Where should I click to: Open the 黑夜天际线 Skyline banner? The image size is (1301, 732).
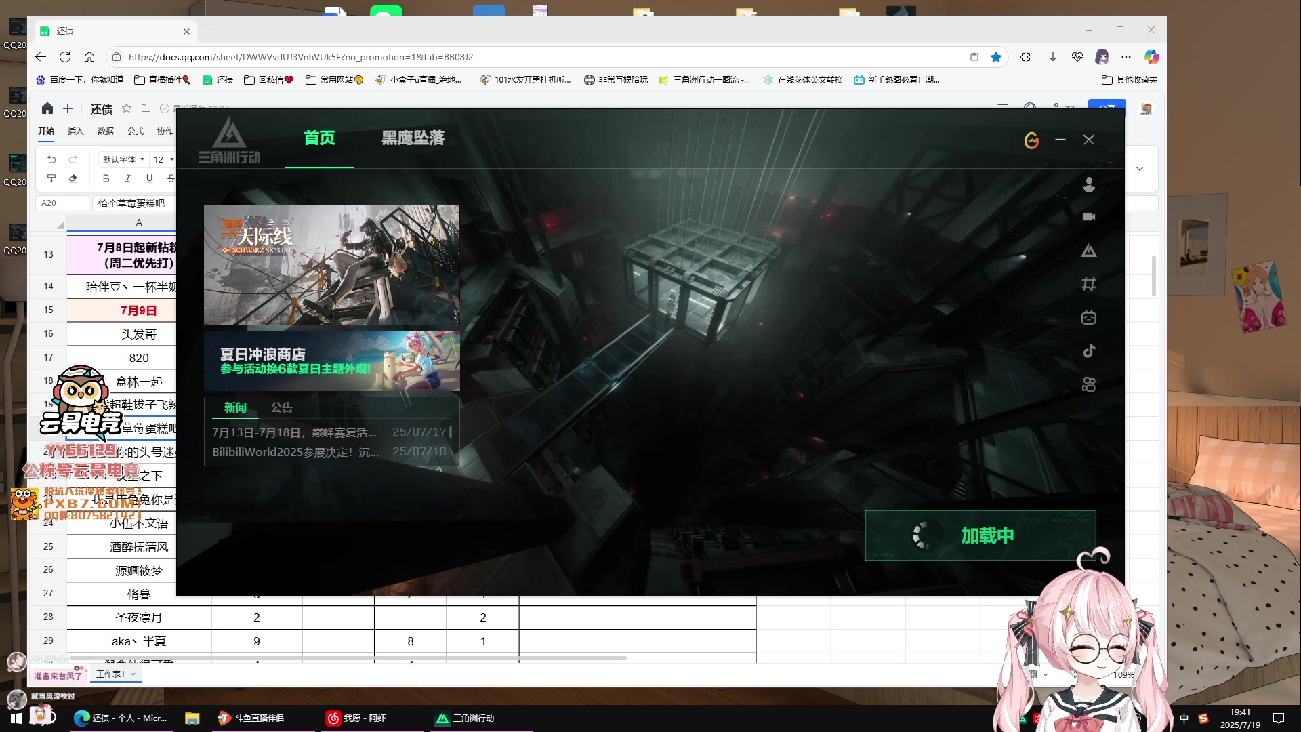click(x=331, y=265)
